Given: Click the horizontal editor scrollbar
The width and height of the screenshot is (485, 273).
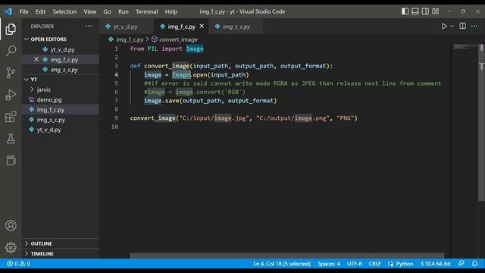Looking at the screenshot, I should point(286,256).
